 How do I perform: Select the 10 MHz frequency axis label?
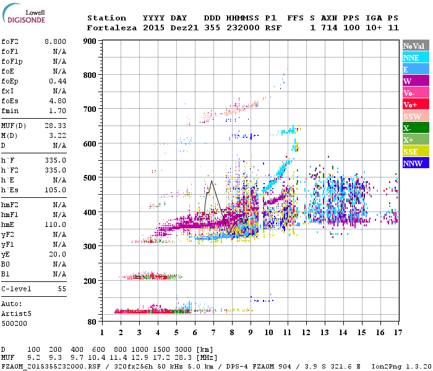[269, 333]
